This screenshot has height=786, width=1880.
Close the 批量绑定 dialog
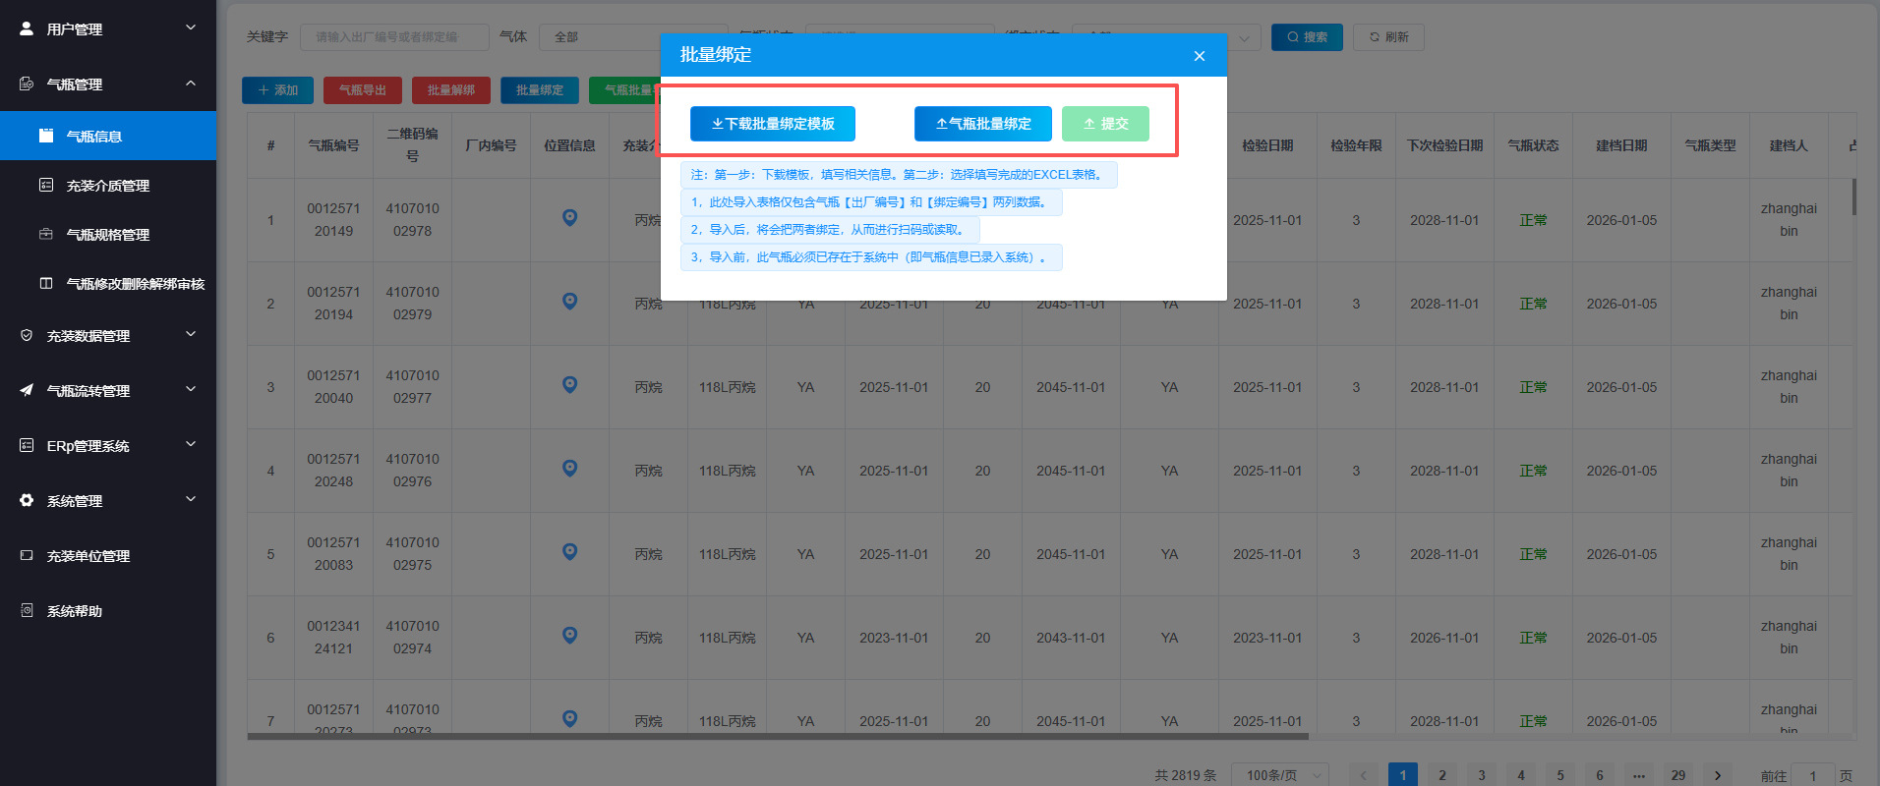pyautogui.click(x=1199, y=56)
